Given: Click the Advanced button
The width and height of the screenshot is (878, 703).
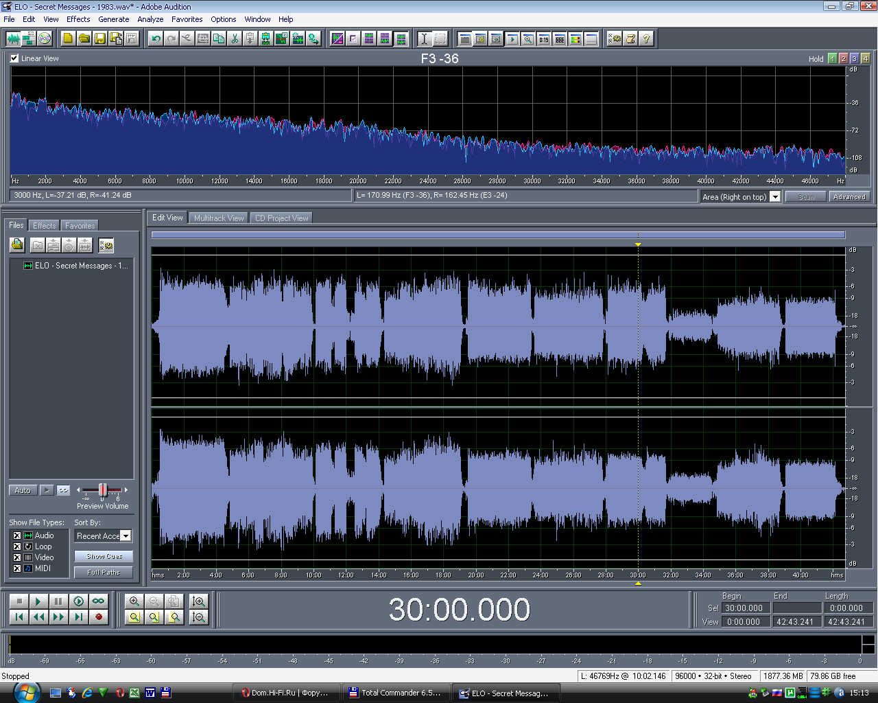Looking at the screenshot, I should tap(849, 197).
